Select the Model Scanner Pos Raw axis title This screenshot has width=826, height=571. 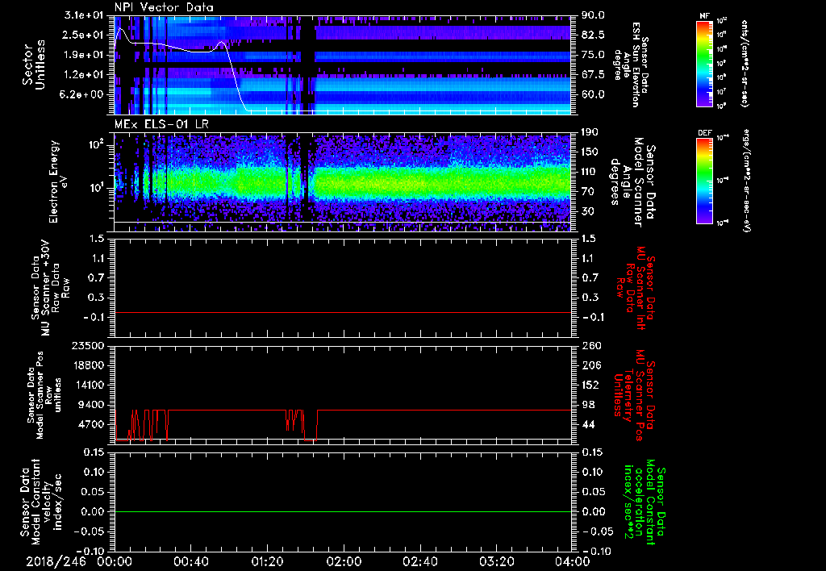44,395
